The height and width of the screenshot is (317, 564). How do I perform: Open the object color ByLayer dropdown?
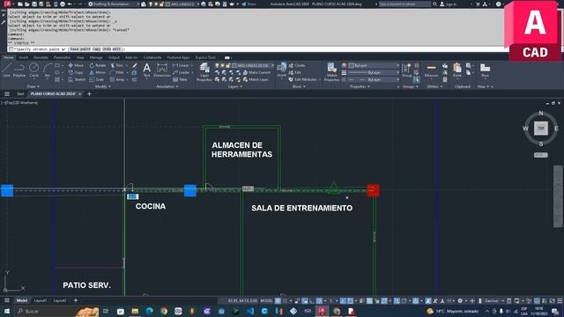coord(374,65)
